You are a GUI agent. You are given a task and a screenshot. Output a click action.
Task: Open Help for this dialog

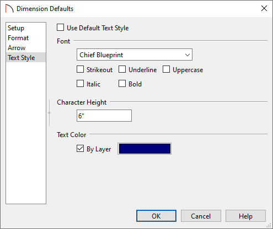[245, 216]
